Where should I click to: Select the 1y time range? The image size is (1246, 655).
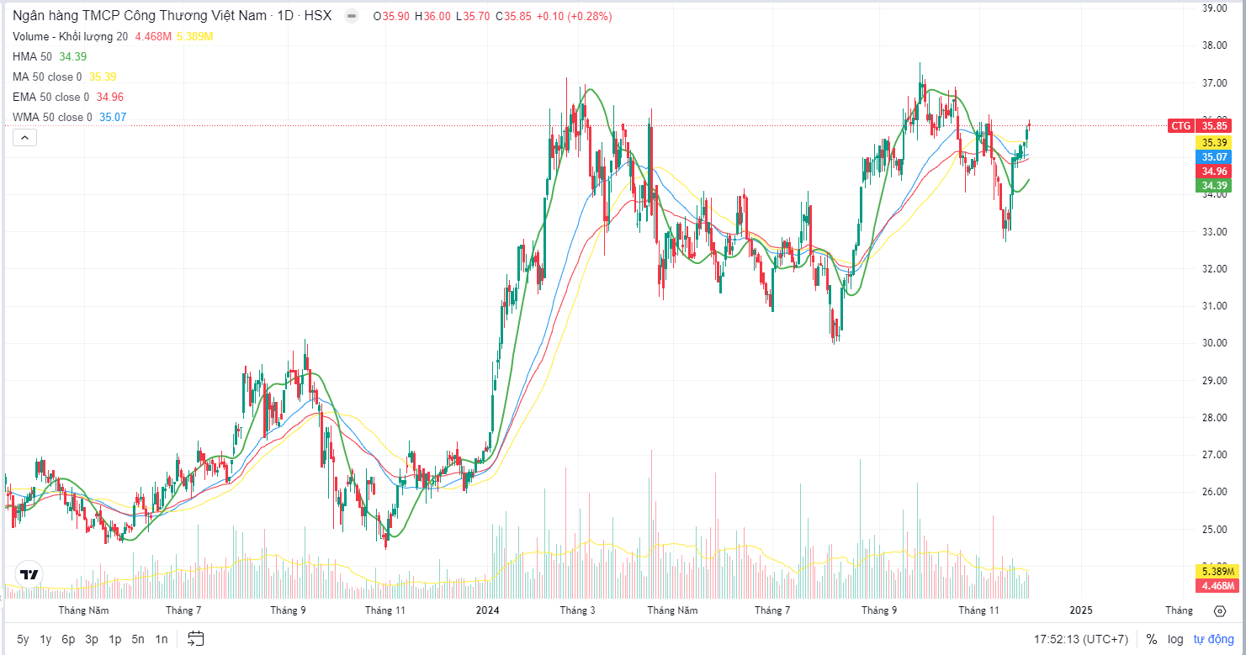coord(45,639)
